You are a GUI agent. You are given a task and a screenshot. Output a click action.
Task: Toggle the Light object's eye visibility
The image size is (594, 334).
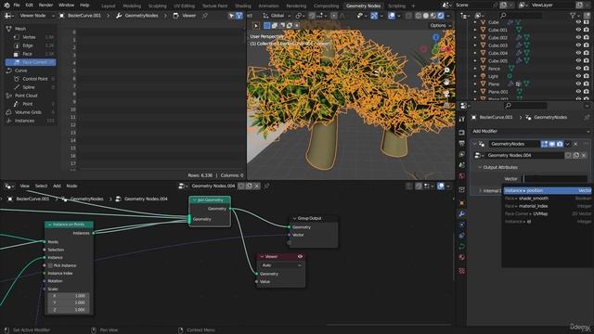(x=578, y=76)
